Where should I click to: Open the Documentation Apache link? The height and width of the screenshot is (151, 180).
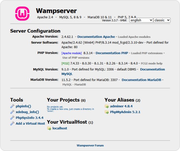click(96, 37)
